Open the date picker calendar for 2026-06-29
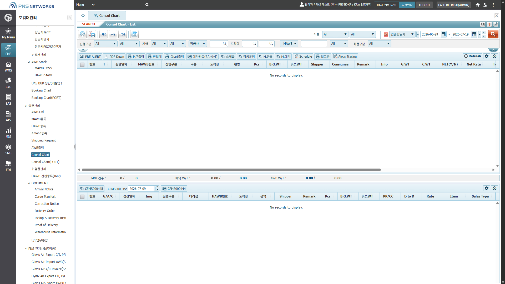Screen dimensions: 505x284 pos(443,34)
